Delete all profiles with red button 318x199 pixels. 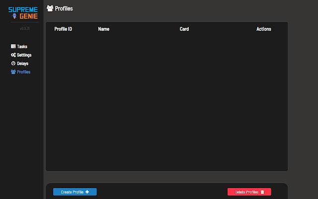pos(249,192)
